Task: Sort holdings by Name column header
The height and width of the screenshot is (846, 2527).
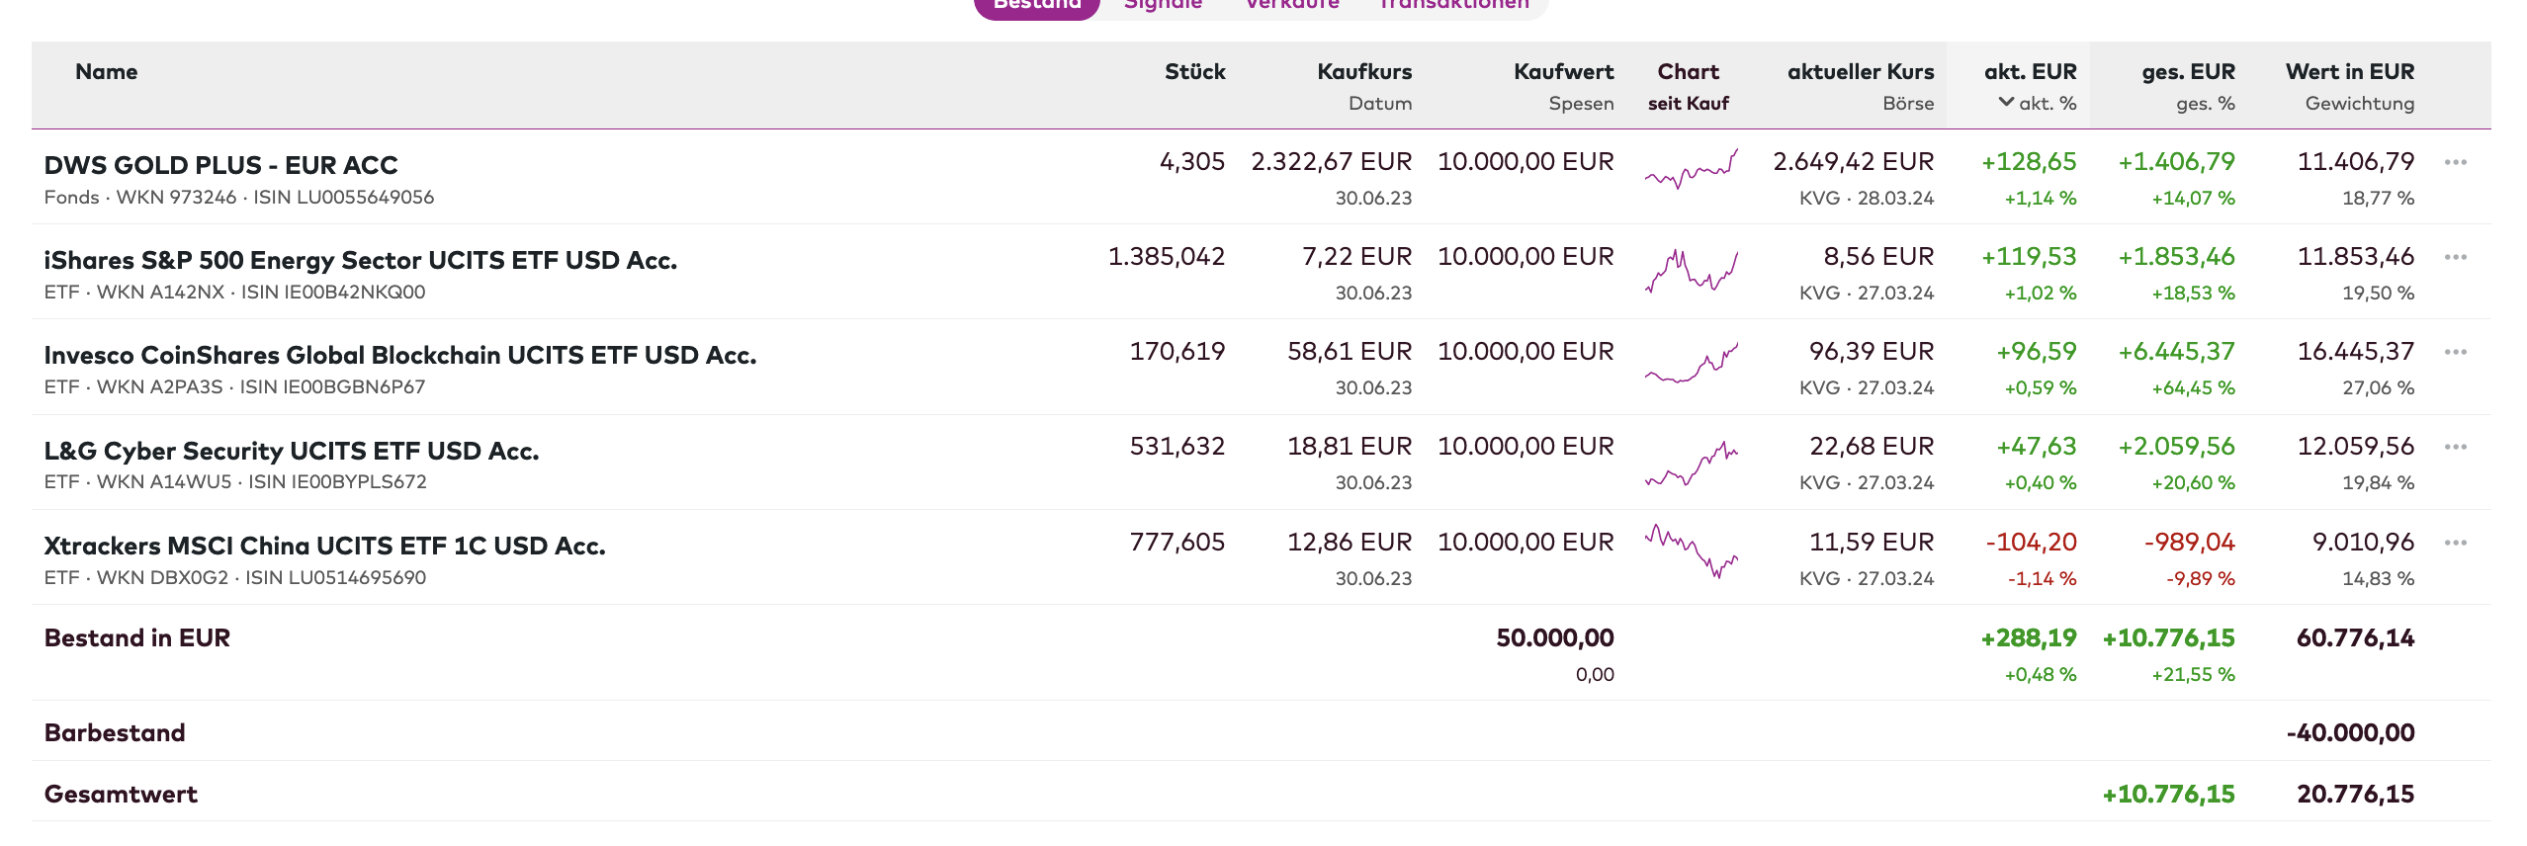Action: (x=106, y=72)
